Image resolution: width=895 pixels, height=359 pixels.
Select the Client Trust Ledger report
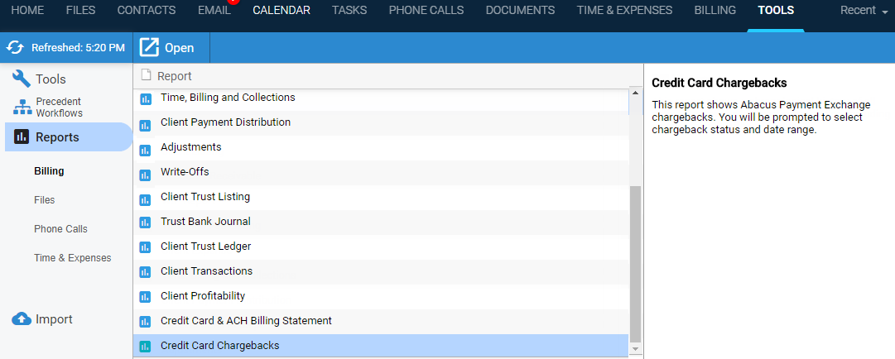click(381, 247)
